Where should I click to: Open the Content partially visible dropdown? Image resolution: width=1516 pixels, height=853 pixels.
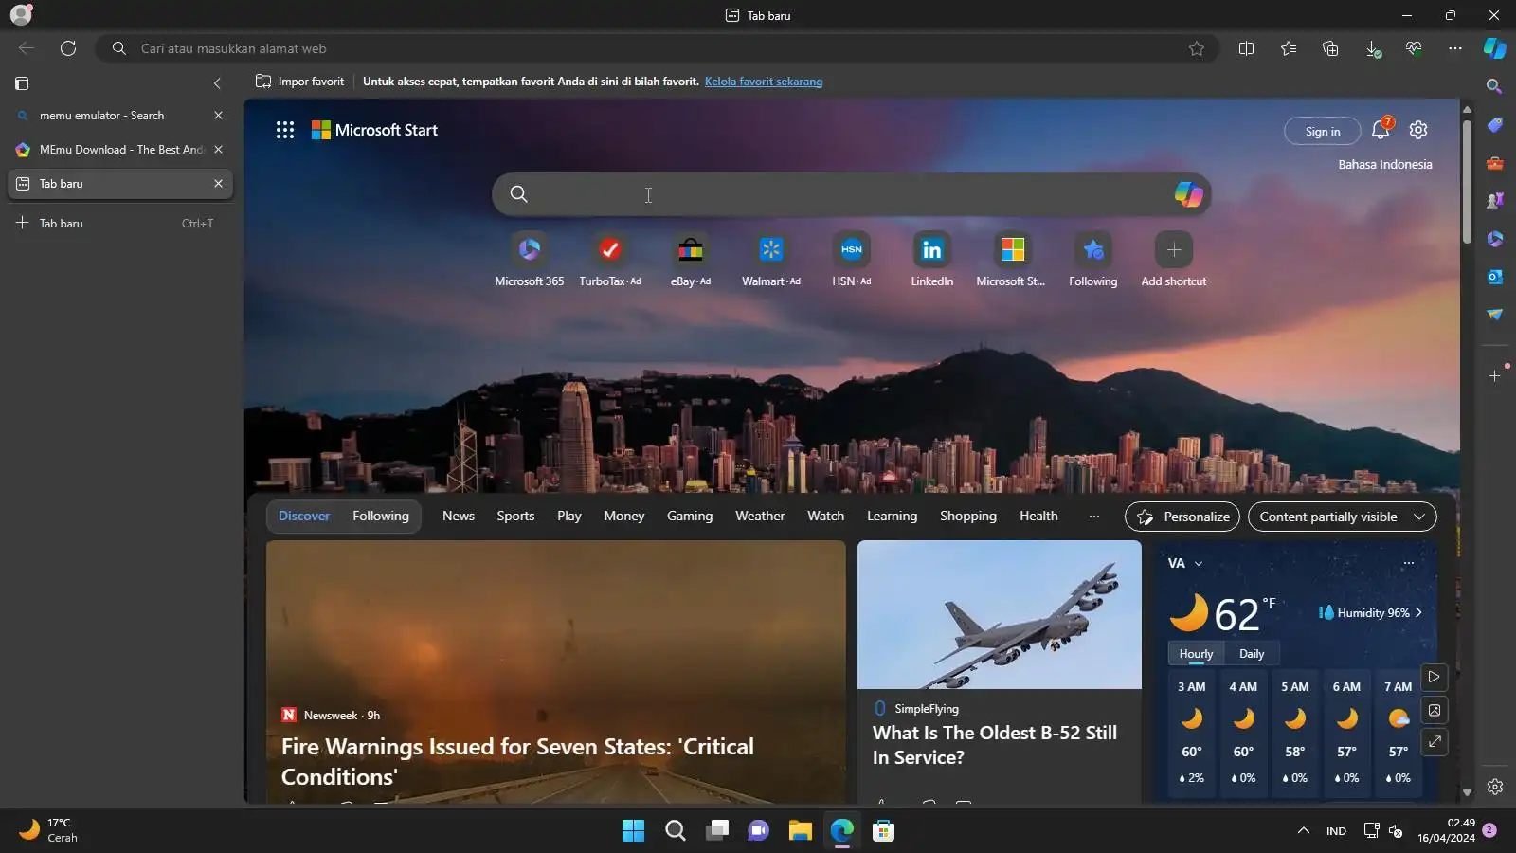pos(1343,517)
